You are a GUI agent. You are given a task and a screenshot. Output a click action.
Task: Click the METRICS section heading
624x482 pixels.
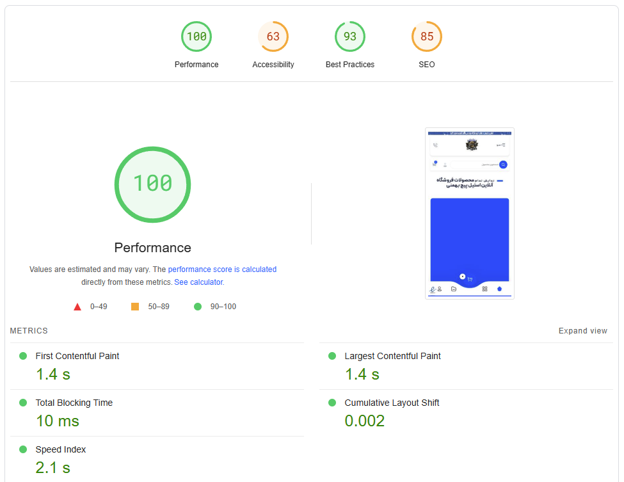pos(29,331)
